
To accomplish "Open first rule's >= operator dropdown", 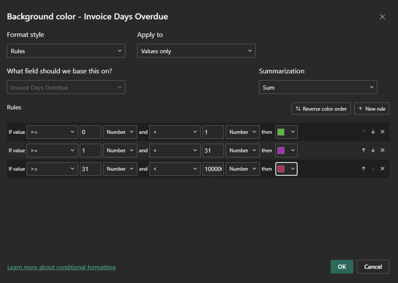I will (52, 132).
